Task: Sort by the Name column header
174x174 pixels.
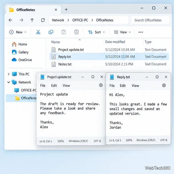Action: (x=56, y=42)
